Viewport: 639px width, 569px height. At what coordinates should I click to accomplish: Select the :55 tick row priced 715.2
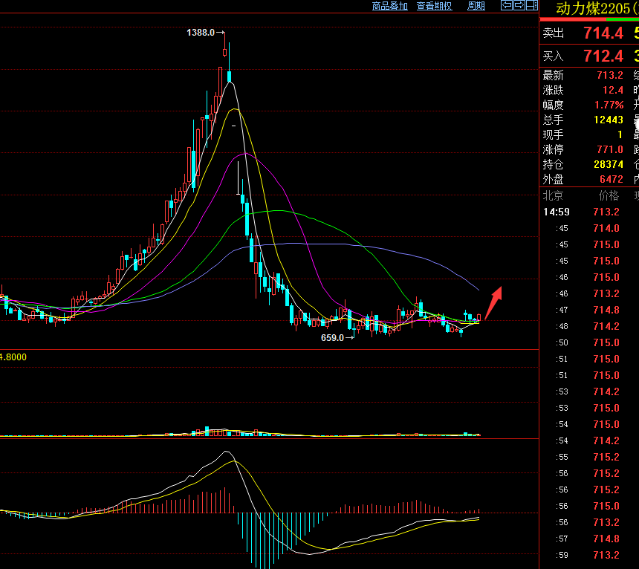pyautogui.click(x=589, y=457)
